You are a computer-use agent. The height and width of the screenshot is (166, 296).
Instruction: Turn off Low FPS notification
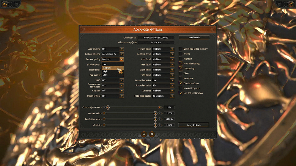click(181, 93)
